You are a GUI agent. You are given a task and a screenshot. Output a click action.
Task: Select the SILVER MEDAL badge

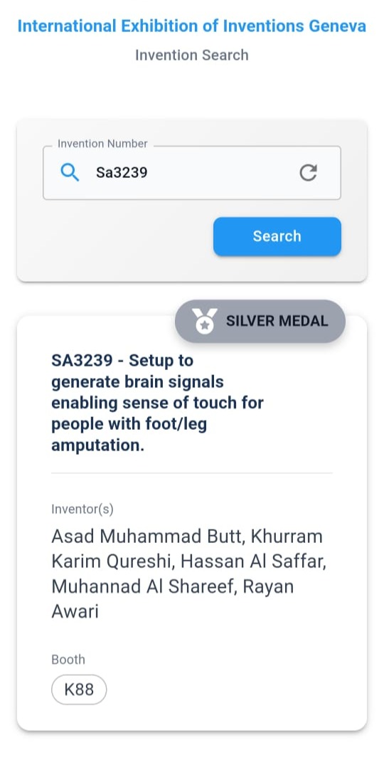pos(260,321)
